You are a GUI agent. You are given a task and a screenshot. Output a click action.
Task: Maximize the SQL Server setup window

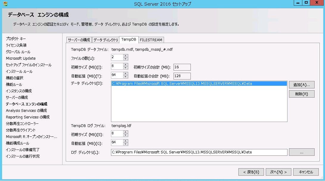pos(306,3)
